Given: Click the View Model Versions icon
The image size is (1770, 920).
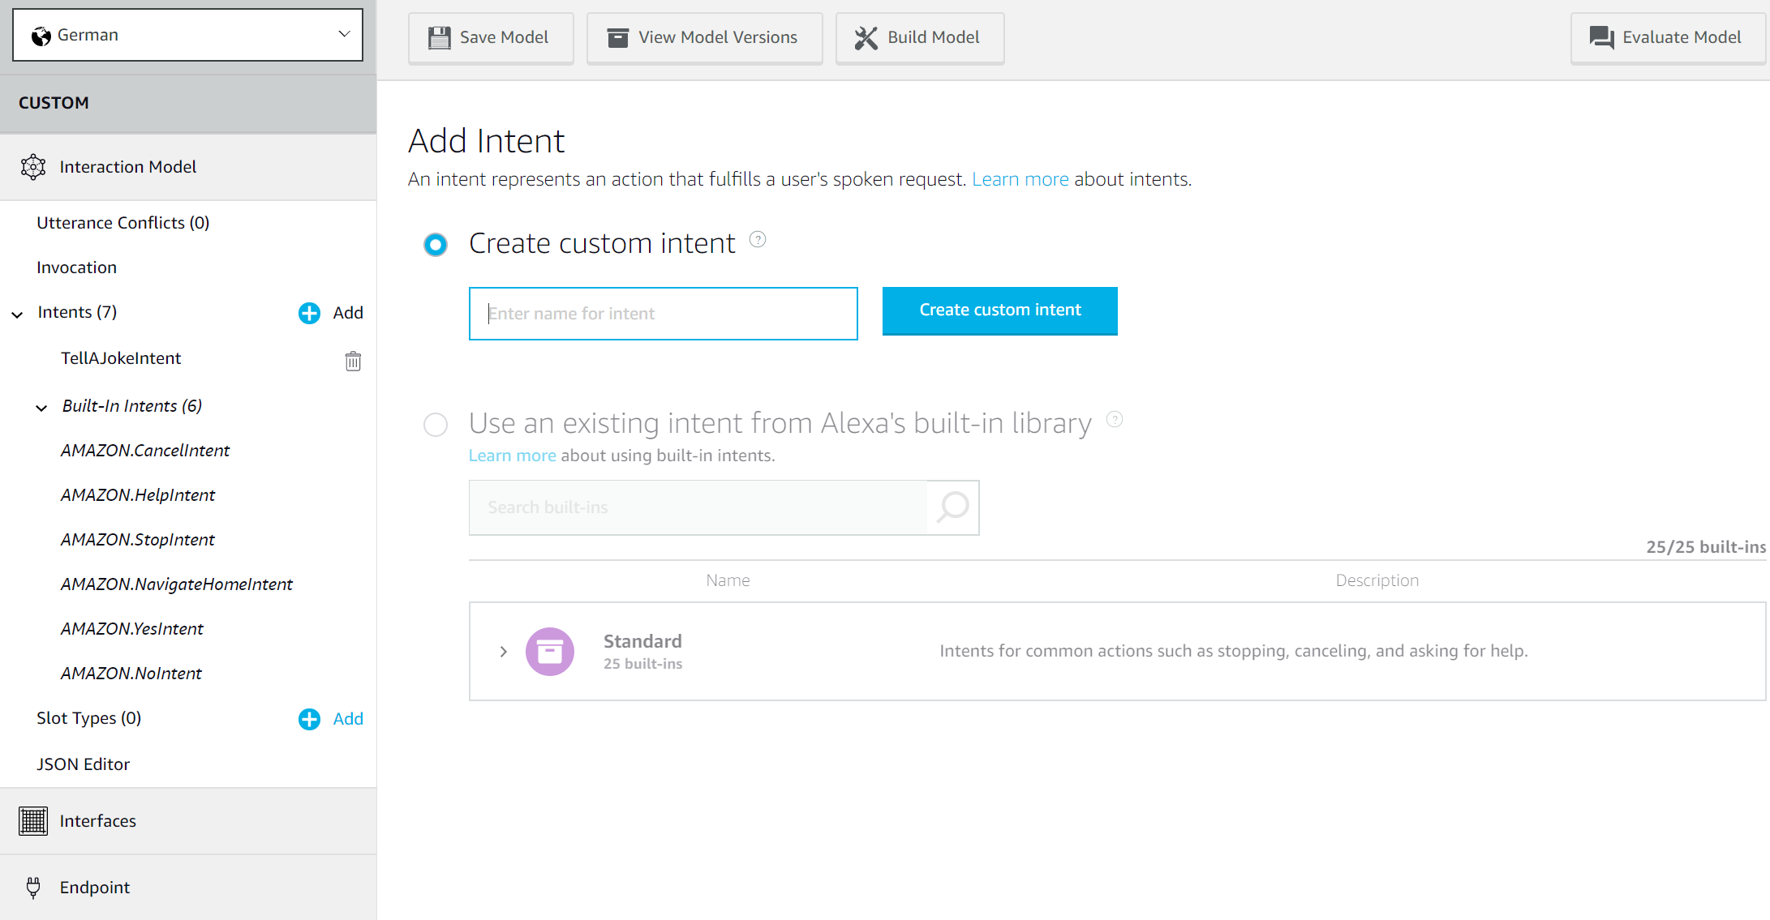Looking at the screenshot, I should pyautogui.click(x=618, y=37).
